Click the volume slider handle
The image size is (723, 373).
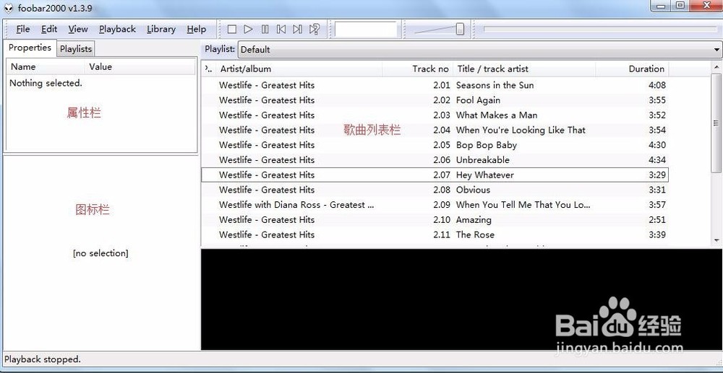(460, 29)
